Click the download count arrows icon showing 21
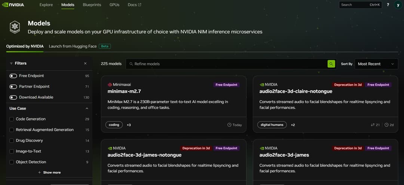This screenshot has width=404, height=185. click(x=372, y=125)
